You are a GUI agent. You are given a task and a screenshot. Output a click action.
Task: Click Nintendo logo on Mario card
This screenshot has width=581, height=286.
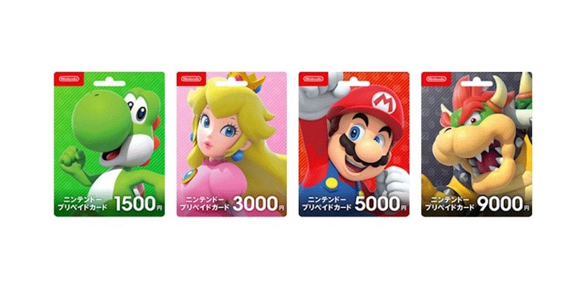coord(313,79)
